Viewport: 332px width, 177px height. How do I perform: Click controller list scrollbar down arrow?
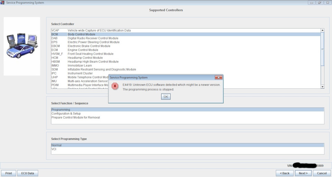322,87
